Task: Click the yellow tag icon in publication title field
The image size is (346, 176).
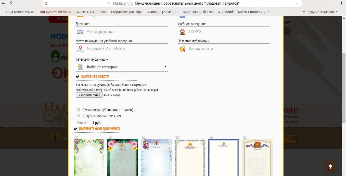Action: click(x=182, y=49)
